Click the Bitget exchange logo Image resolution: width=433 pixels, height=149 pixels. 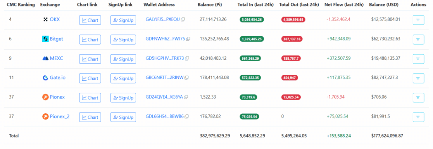[45, 39]
